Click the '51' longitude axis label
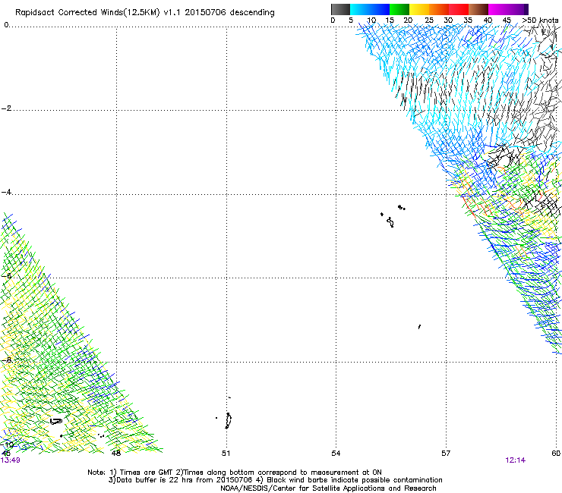562x493 pixels. click(226, 454)
